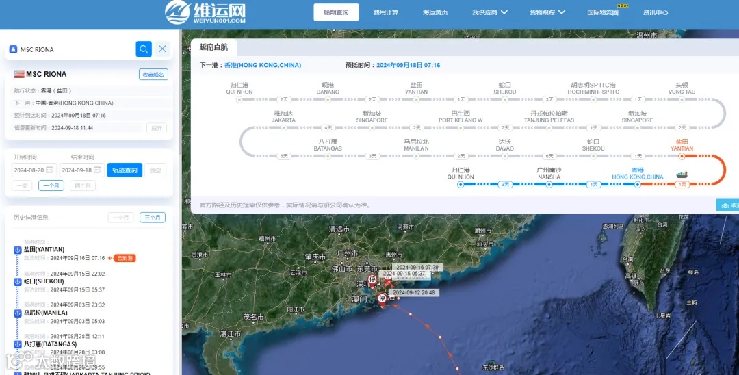Click the 停 stop marker near 深圳 on map
This screenshot has height=375, width=739.
pyautogui.click(x=372, y=281)
